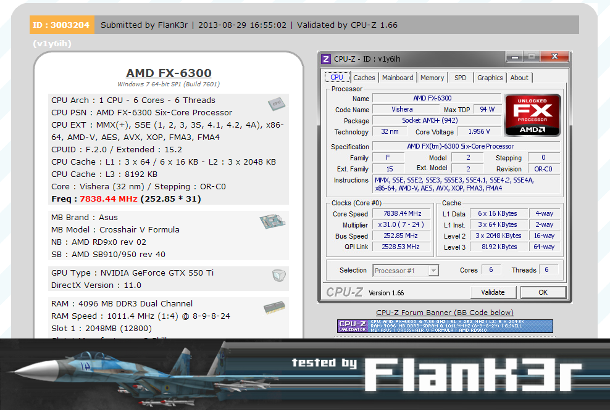This screenshot has height=410, width=610.
Task: Click the OK button in CPU-Z
Action: (543, 292)
